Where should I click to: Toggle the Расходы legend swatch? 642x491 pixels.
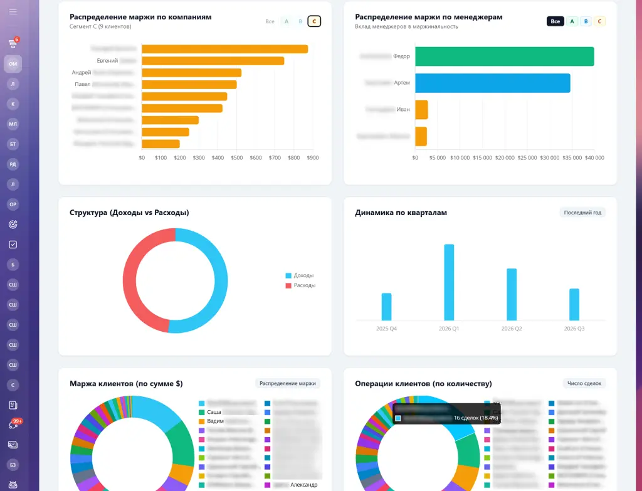(288, 285)
